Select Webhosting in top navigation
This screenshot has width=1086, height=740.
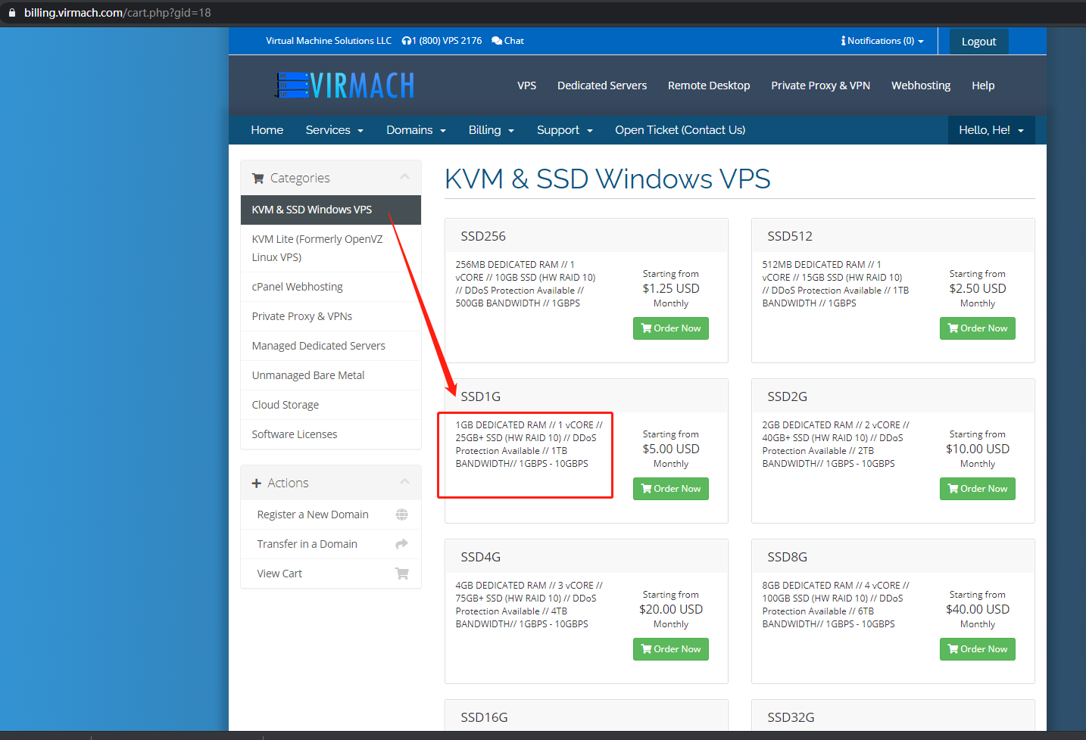click(x=921, y=86)
